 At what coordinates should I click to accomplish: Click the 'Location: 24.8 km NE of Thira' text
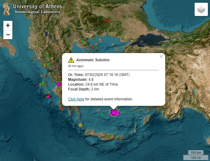(x=93, y=84)
